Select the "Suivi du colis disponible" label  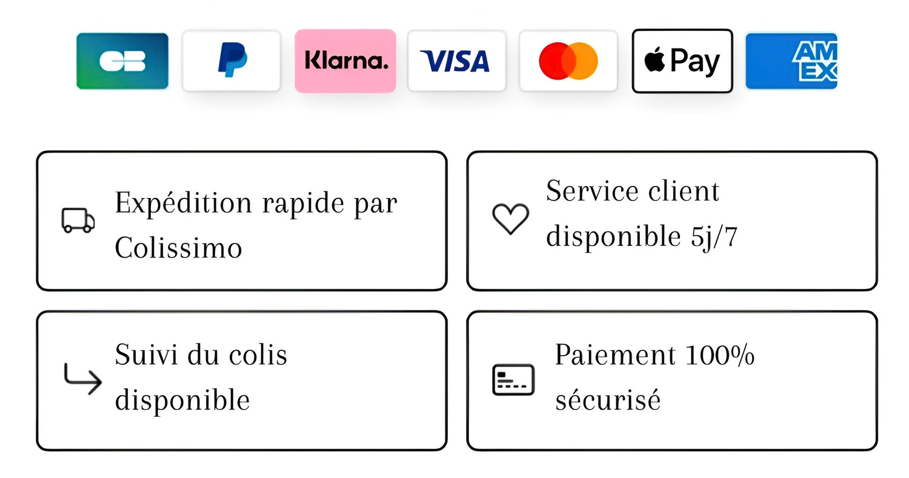coord(201,377)
